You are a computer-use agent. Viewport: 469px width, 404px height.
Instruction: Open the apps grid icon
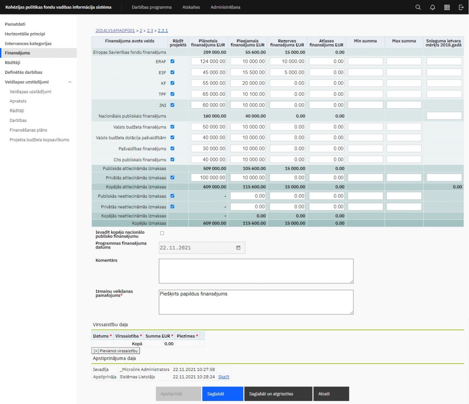(447, 7)
